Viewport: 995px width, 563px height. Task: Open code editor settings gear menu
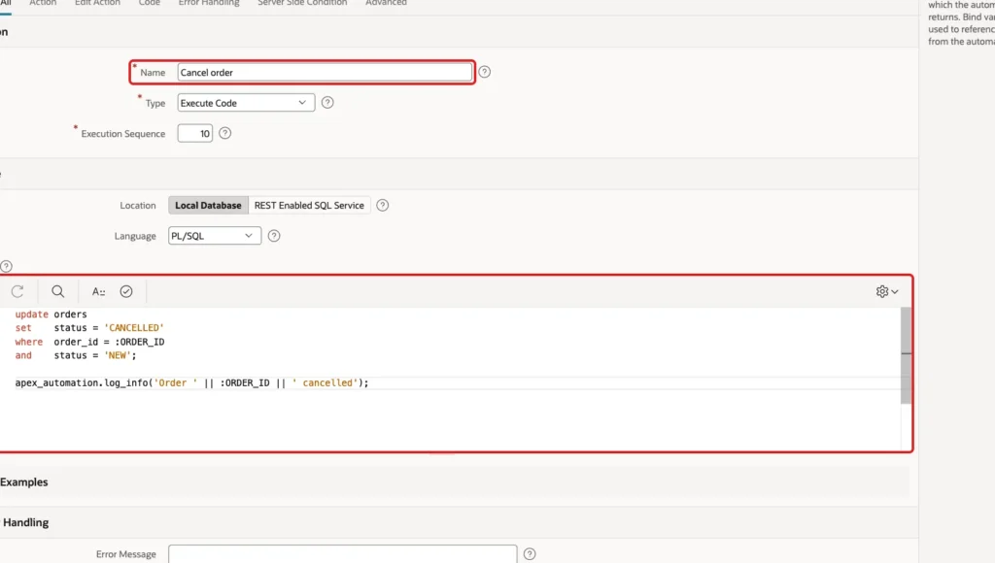click(887, 291)
